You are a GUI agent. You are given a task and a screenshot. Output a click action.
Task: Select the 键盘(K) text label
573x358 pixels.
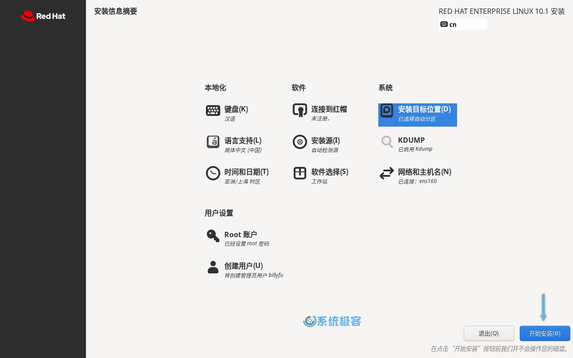[236, 109]
